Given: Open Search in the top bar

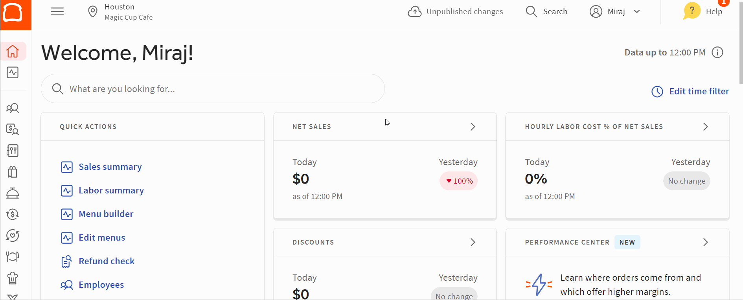Looking at the screenshot, I should coord(547,11).
